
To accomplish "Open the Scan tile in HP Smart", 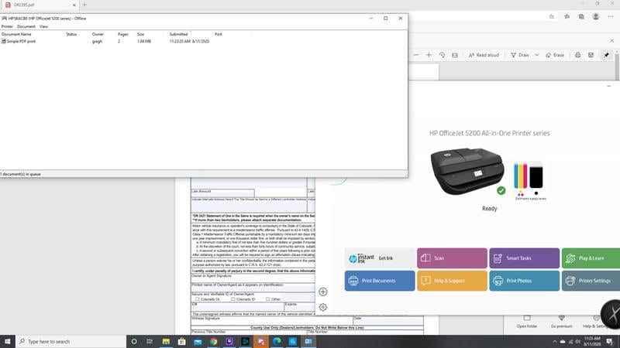I will point(452,258).
